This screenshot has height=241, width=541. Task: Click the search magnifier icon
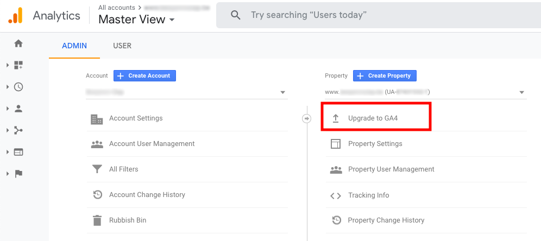(x=235, y=15)
